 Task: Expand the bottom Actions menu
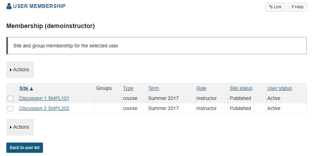pos(20,127)
